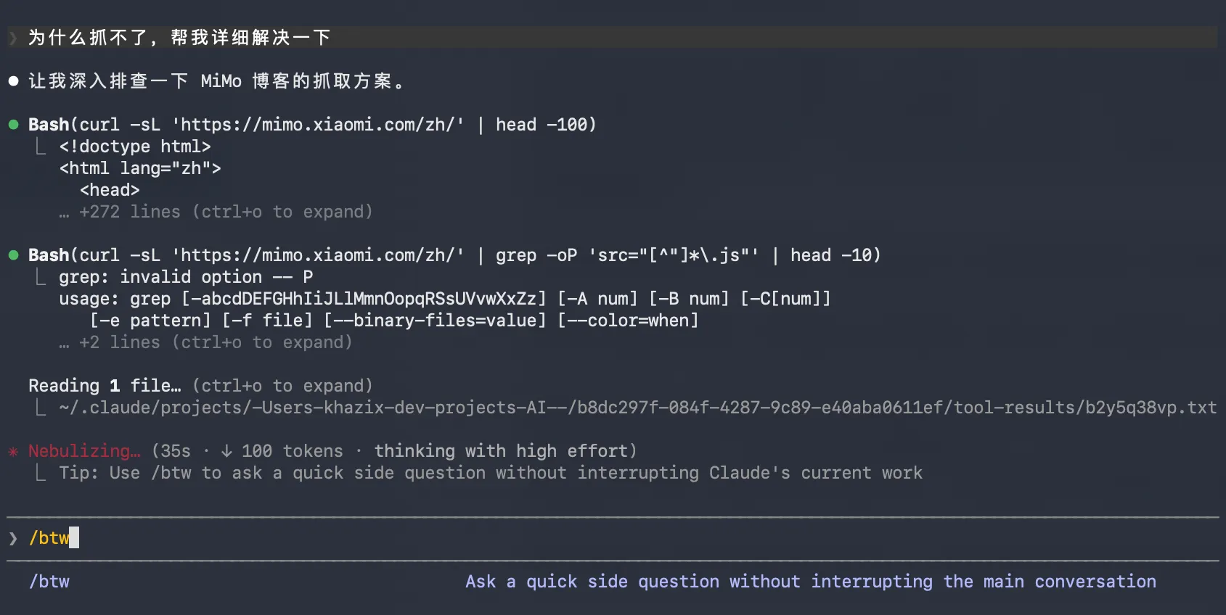Click white bullet before the MiMo message

[x=13, y=81]
